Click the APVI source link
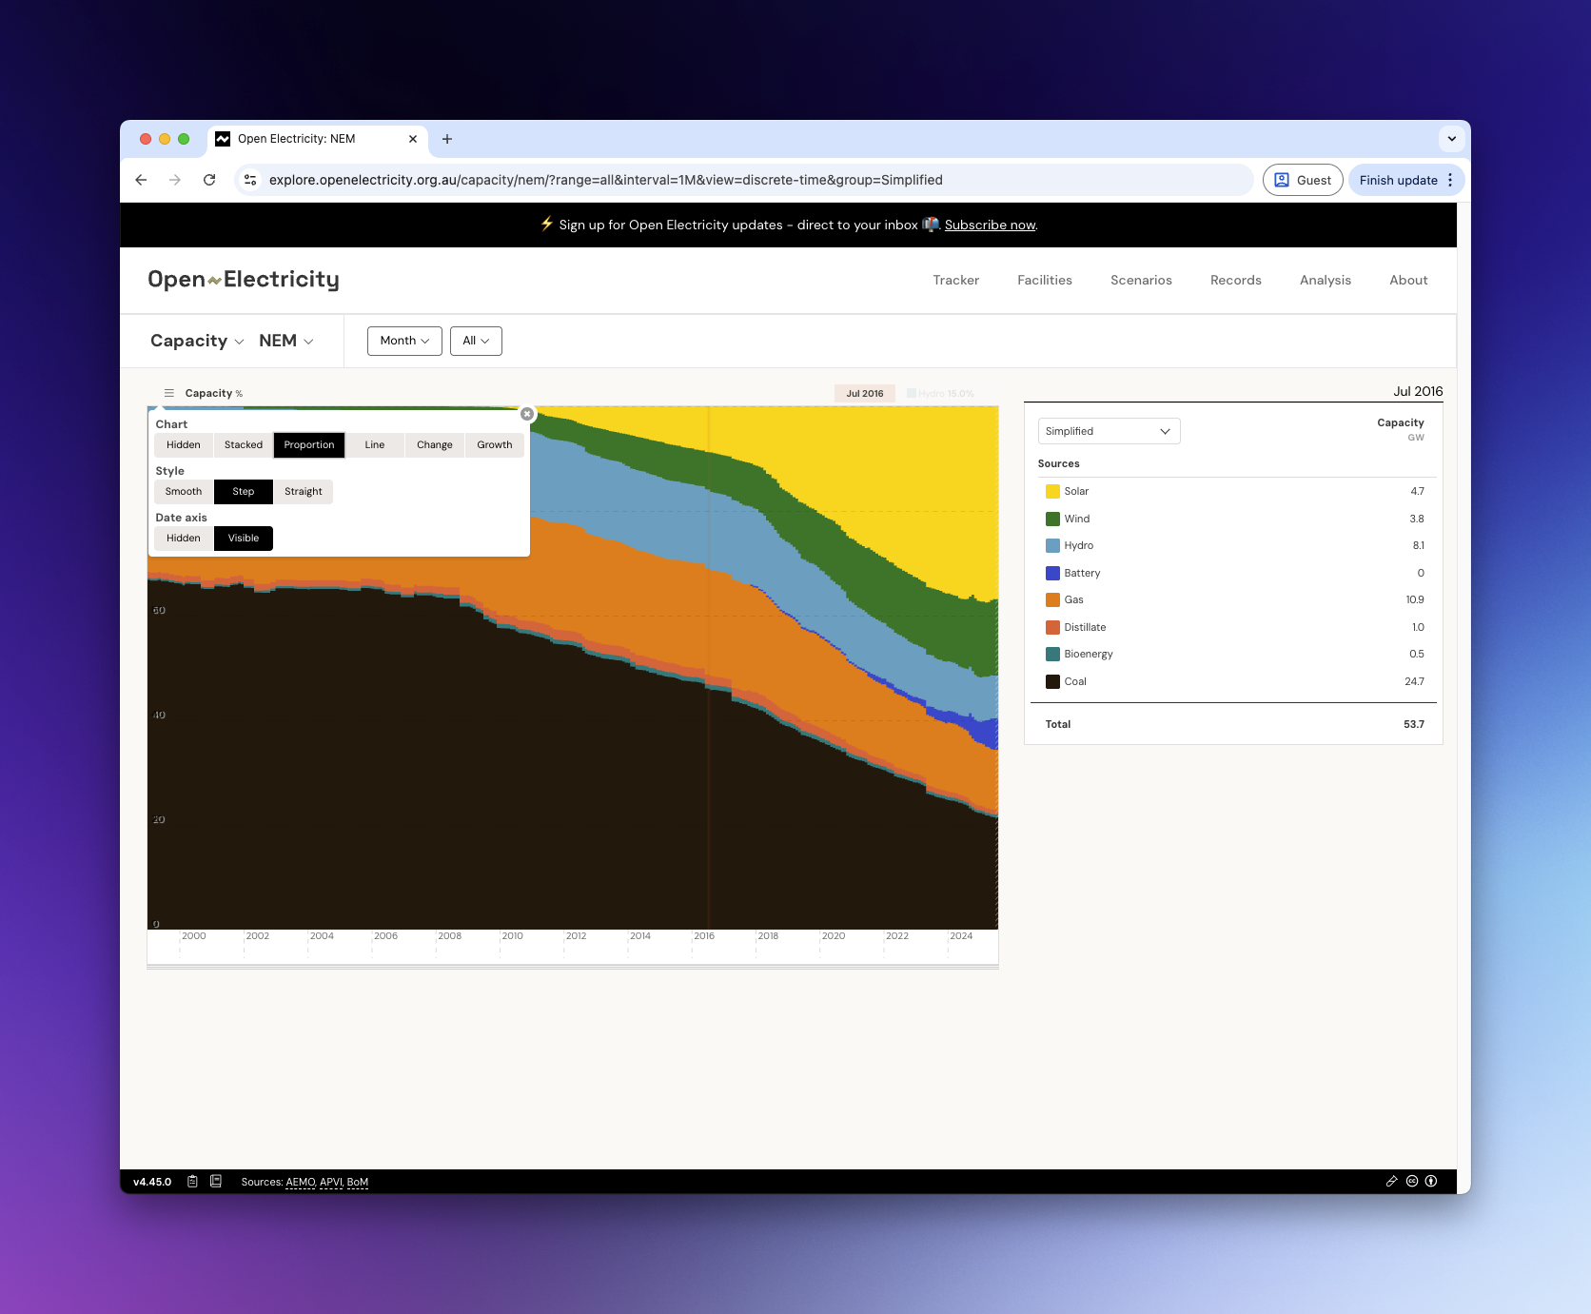The height and width of the screenshot is (1314, 1591). (x=331, y=1182)
